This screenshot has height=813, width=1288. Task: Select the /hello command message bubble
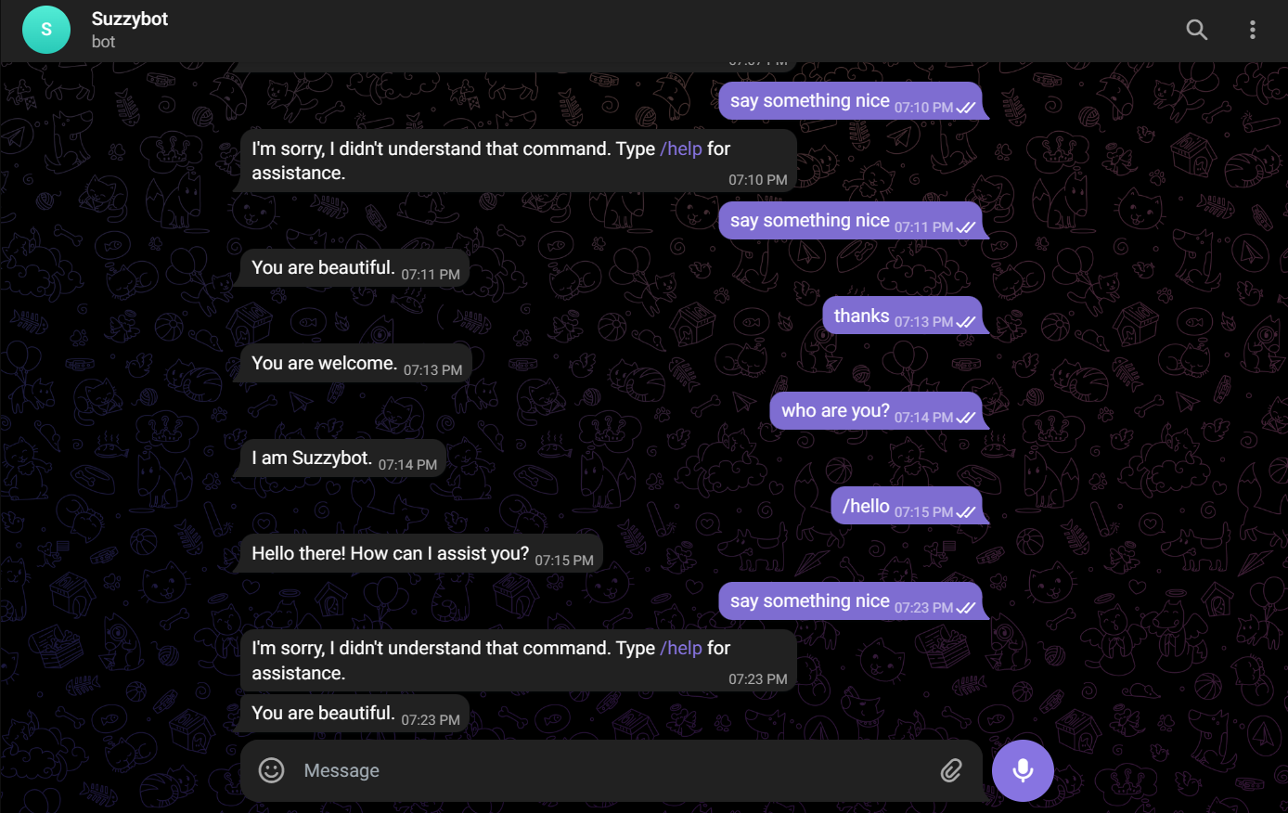(x=865, y=505)
